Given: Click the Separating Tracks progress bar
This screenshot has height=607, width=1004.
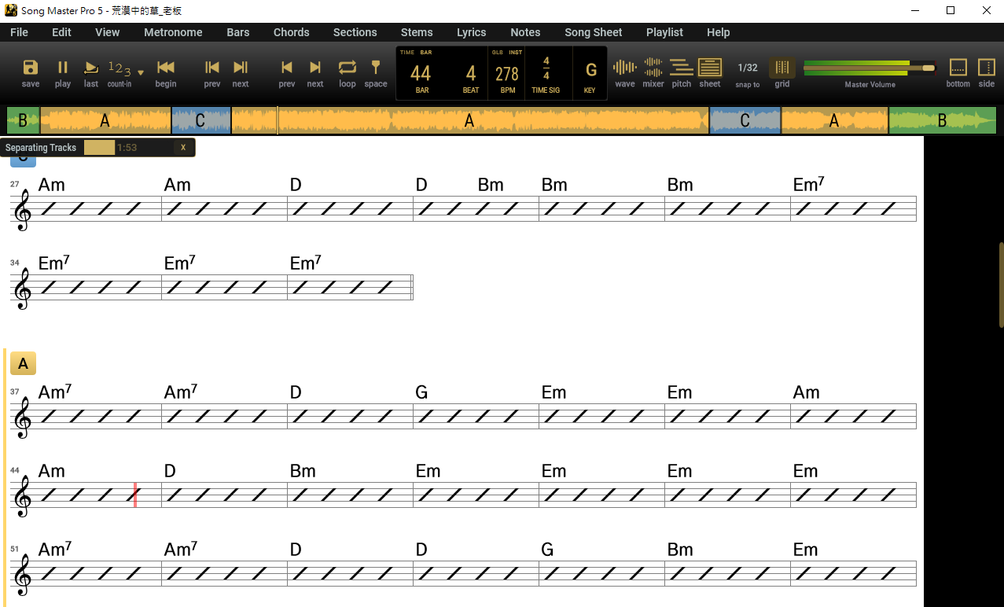Looking at the screenshot, I should click(99, 148).
